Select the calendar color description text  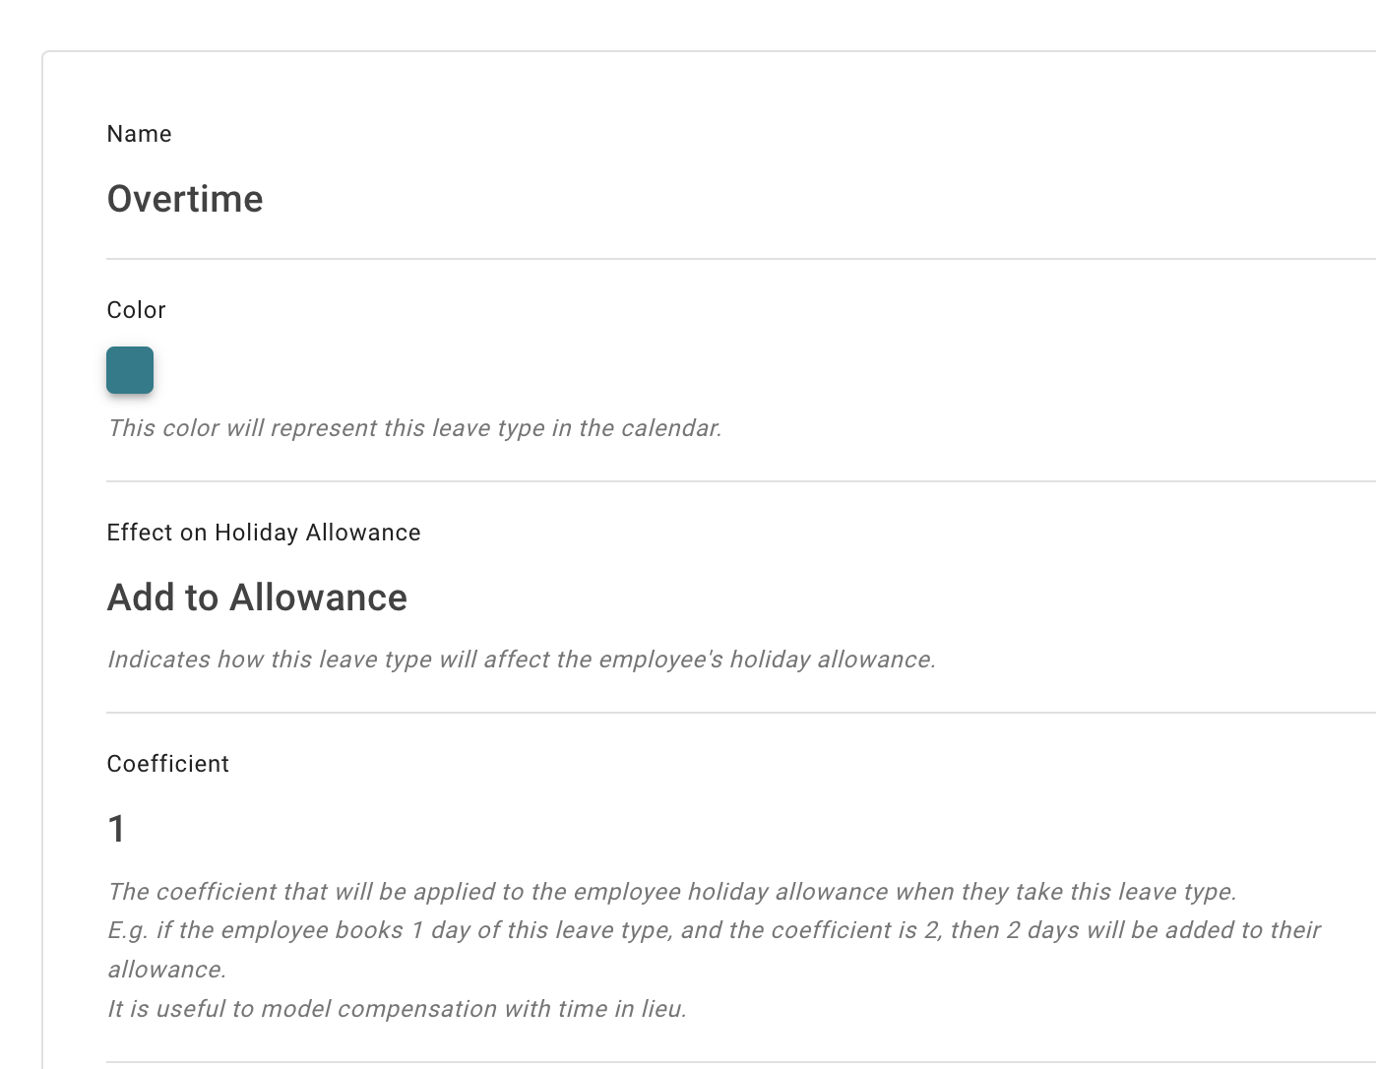pyautogui.click(x=414, y=428)
